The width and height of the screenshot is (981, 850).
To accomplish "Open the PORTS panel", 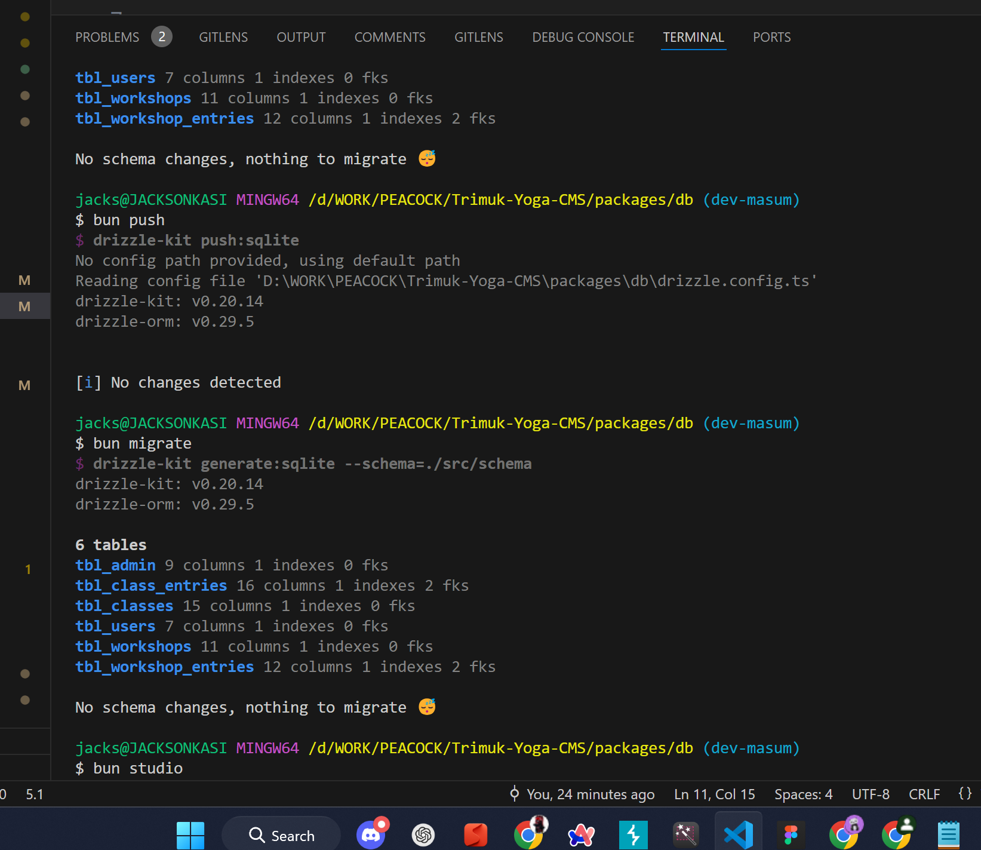I will click(771, 37).
